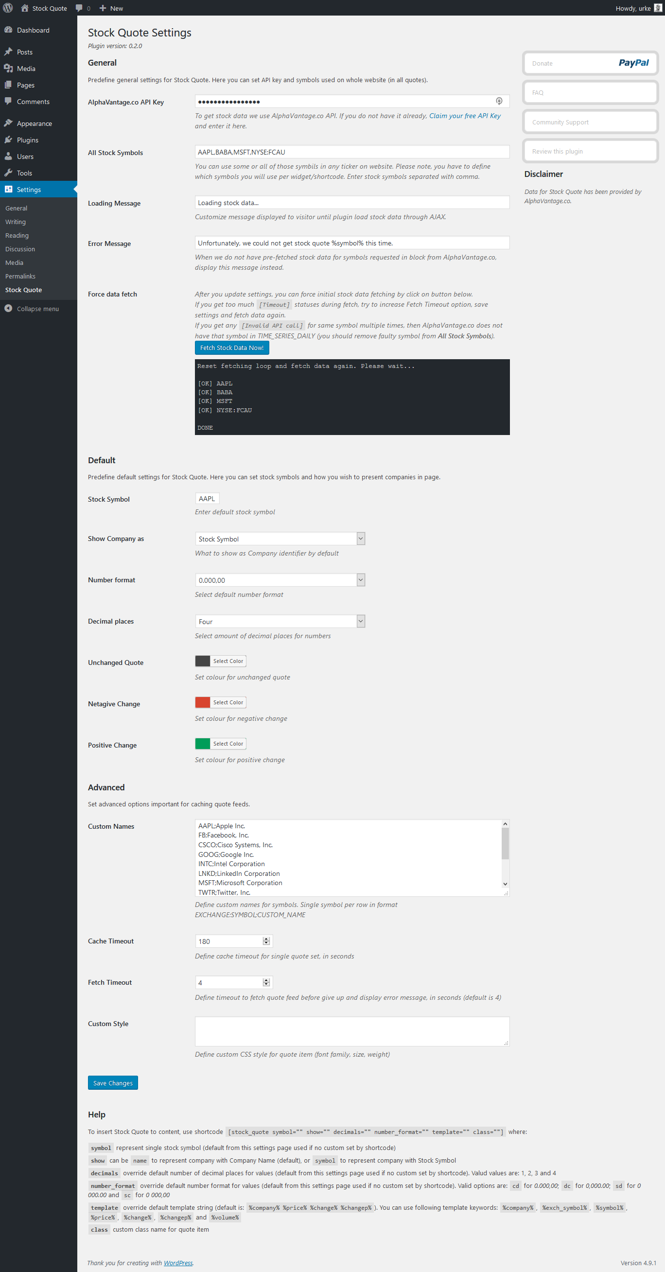Click the Donate PayPal button
Screen dimensions: 665x1272
tap(591, 63)
